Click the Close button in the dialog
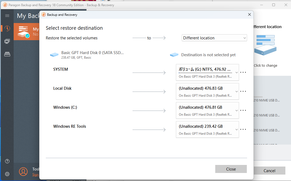Viewport: 291px width, 181px height. point(231,169)
